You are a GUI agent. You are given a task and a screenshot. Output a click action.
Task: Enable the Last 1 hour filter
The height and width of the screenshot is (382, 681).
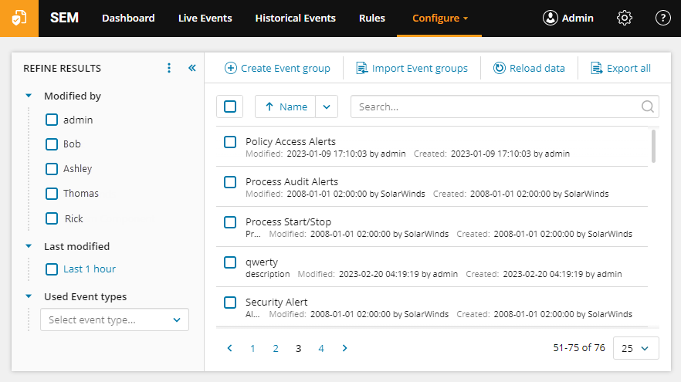coord(52,269)
